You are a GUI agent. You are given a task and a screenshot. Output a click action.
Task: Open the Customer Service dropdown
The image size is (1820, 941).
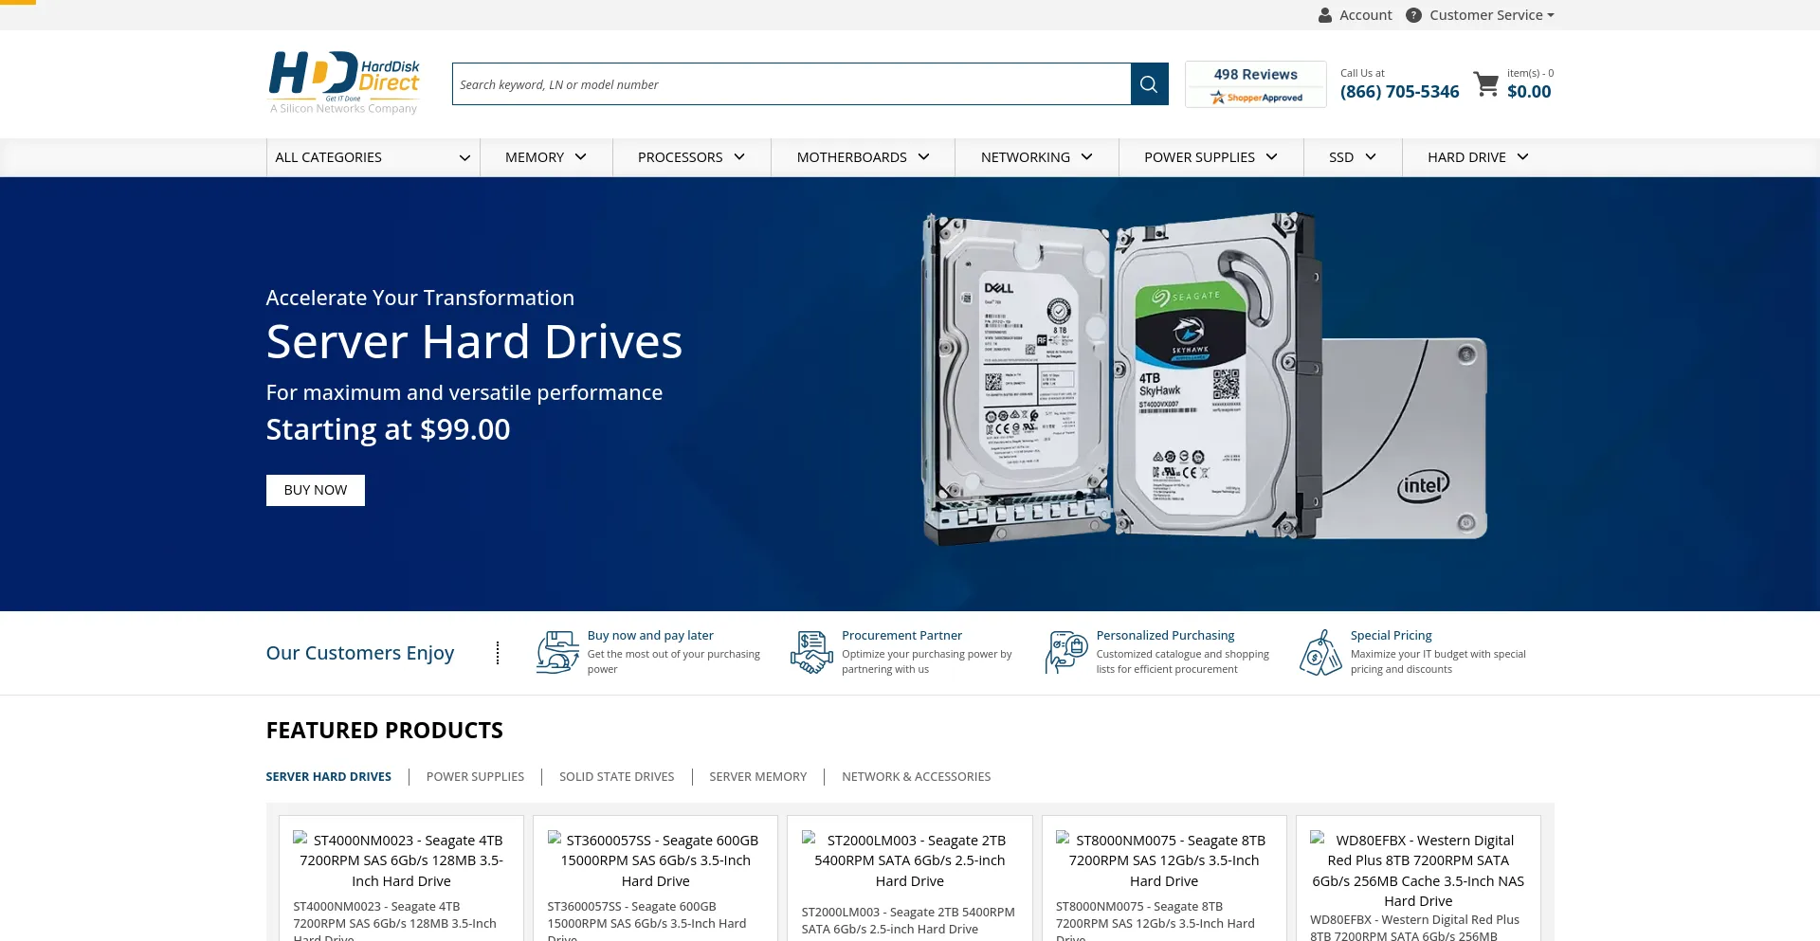pos(1491,15)
